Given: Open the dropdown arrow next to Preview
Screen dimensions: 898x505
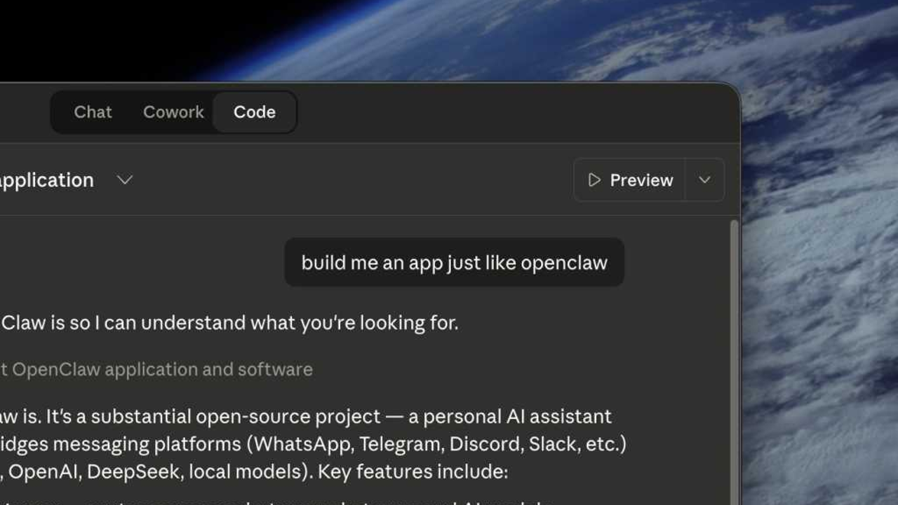Looking at the screenshot, I should [x=704, y=180].
